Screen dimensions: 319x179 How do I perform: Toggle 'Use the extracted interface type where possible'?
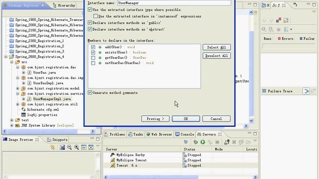90,9
